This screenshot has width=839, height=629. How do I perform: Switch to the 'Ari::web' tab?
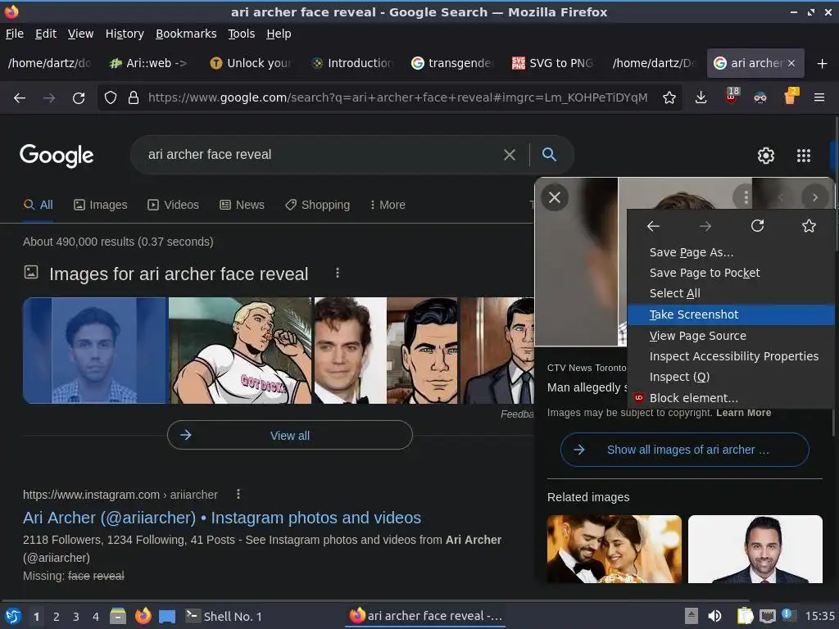point(148,63)
